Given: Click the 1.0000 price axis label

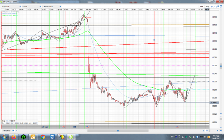Looking at the screenshot, I should tap(214, 90).
